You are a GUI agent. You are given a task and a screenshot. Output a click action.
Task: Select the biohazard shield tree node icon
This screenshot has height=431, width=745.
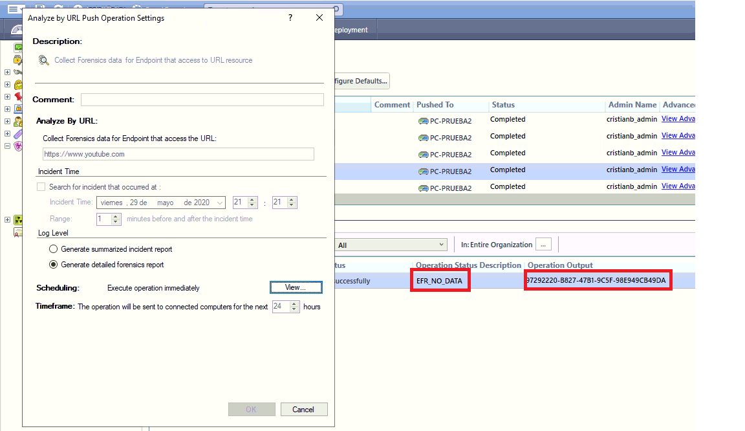coord(18,146)
